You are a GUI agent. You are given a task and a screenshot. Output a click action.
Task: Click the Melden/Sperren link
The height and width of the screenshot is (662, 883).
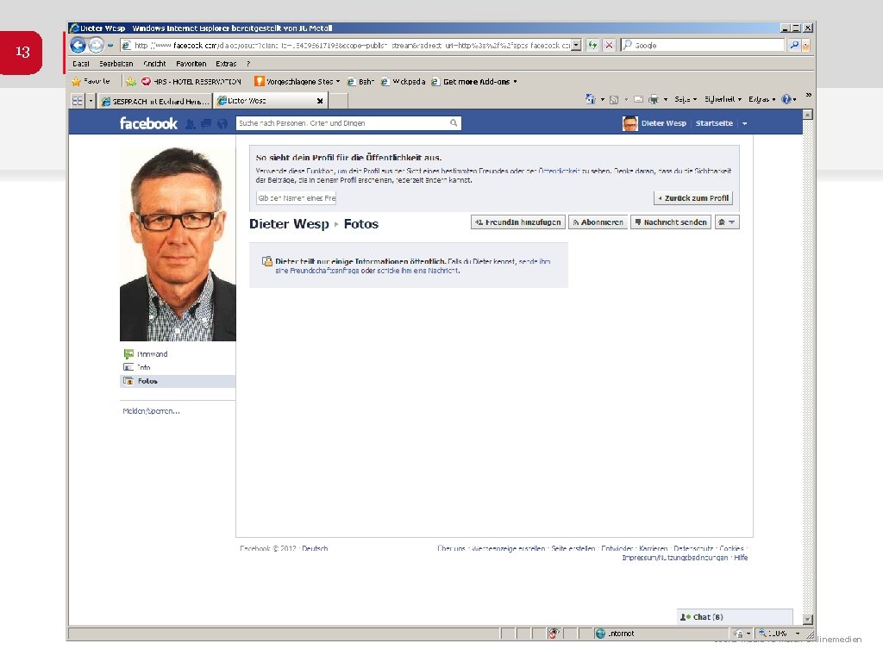(x=151, y=411)
